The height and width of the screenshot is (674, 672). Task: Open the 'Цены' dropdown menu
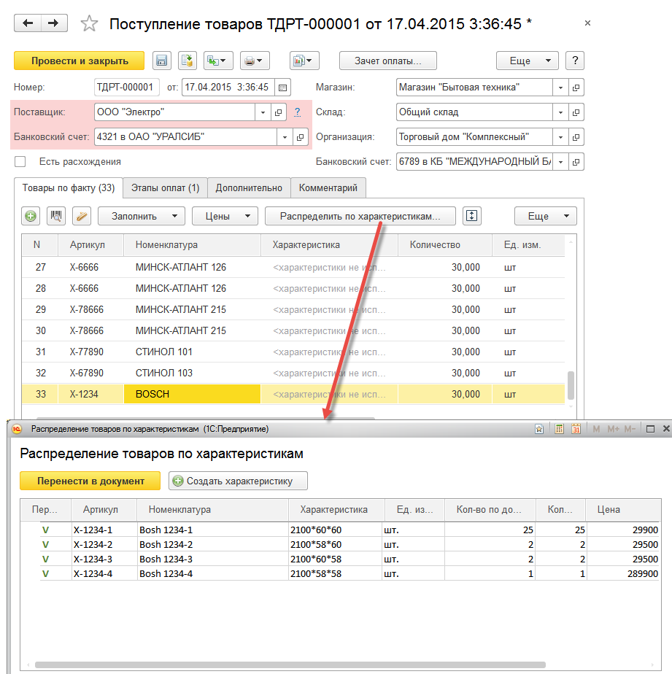[x=225, y=216]
